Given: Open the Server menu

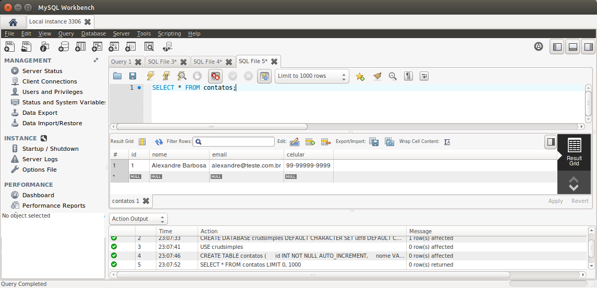Looking at the screenshot, I should click(x=121, y=33).
